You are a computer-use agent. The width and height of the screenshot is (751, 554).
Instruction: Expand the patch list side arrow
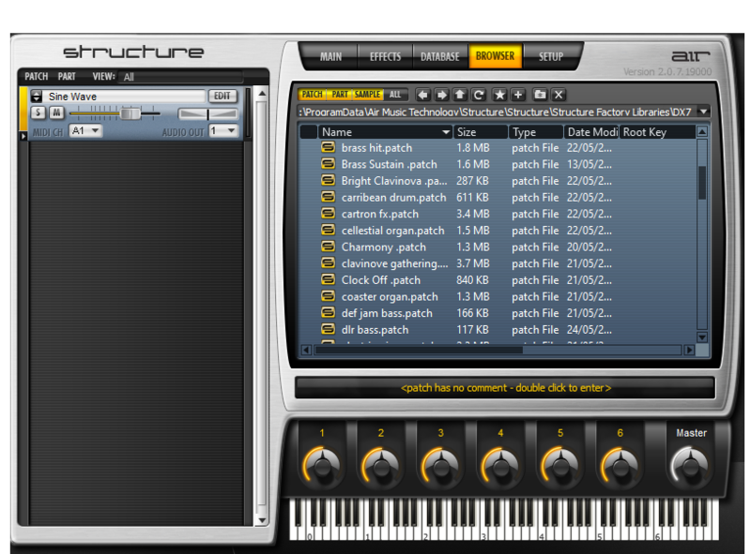coord(23,136)
